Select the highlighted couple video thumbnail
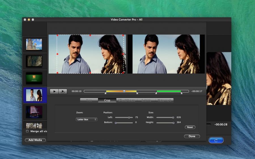 tap(34, 95)
